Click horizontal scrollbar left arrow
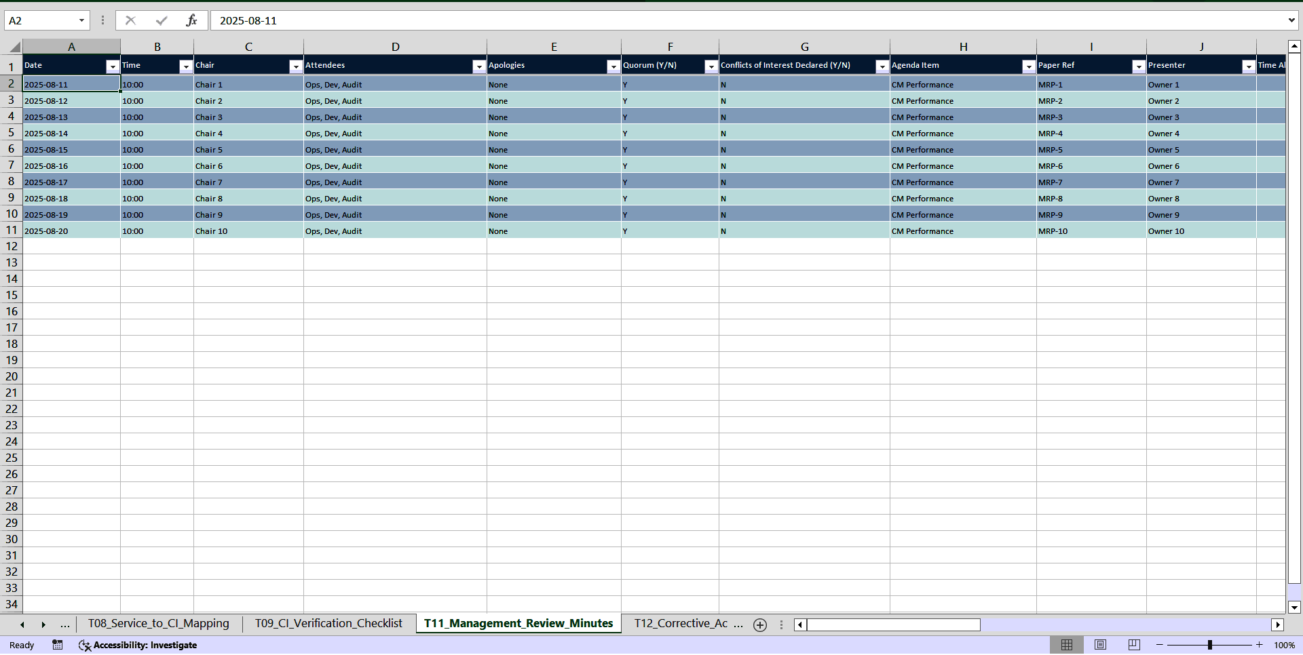The width and height of the screenshot is (1303, 655). [x=800, y=625]
